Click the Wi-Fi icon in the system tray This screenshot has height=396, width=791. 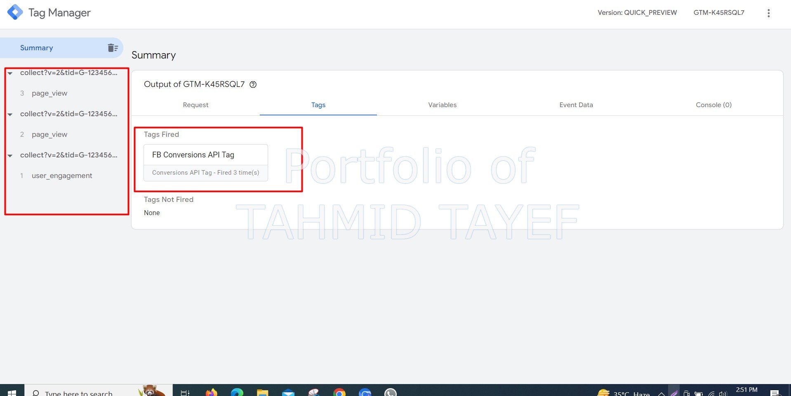[x=711, y=392]
